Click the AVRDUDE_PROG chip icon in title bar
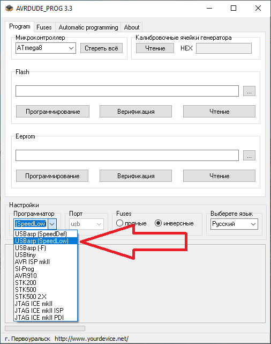271x344 pixels. pos(9,9)
